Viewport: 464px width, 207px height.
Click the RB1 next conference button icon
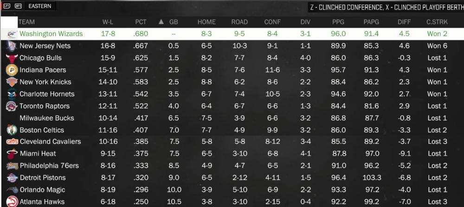coord(19,6)
